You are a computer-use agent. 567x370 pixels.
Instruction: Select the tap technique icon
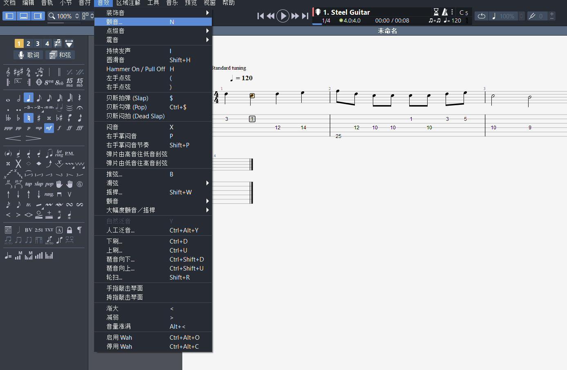(x=29, y=184)
